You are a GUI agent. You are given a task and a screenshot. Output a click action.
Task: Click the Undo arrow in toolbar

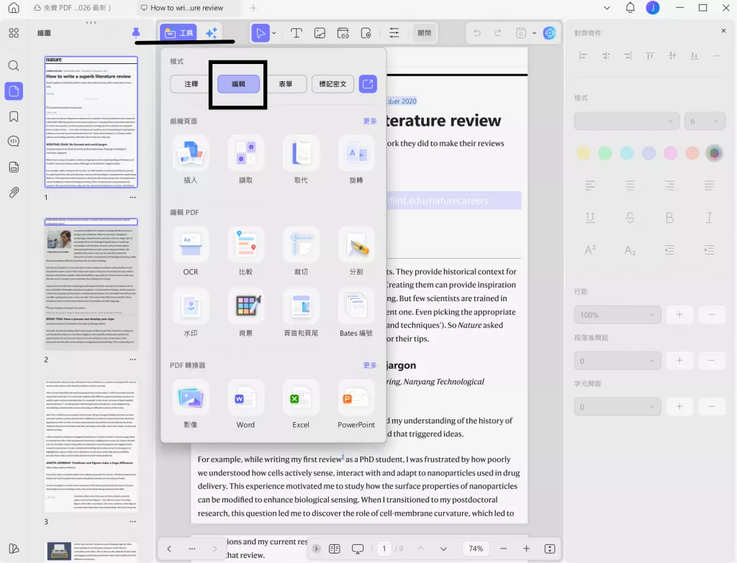coord(477,33)
